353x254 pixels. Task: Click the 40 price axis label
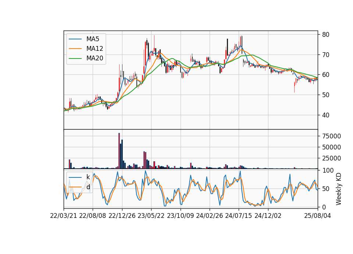point(326,115)
